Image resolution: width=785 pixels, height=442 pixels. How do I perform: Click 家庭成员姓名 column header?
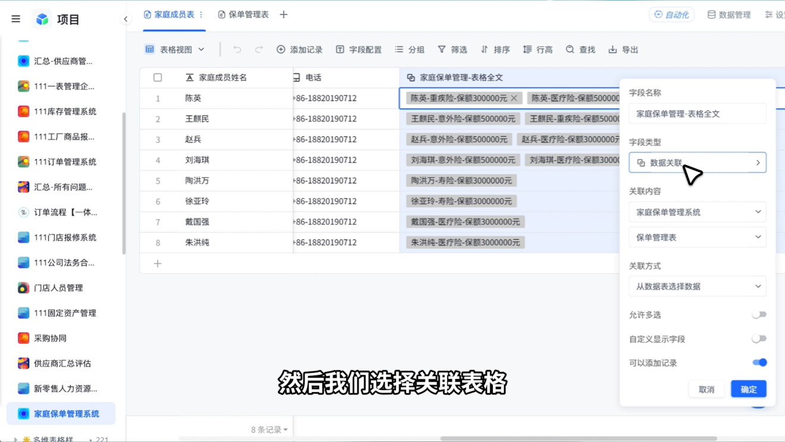222,77
